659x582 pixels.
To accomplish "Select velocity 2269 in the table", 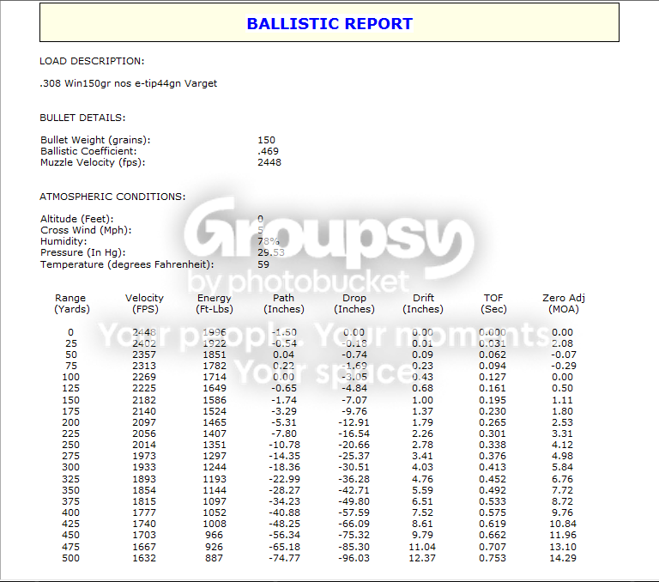I will [x=144, y=377].
